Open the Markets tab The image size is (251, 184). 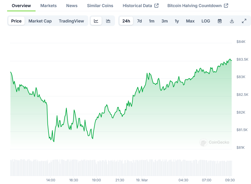point(48,6)
